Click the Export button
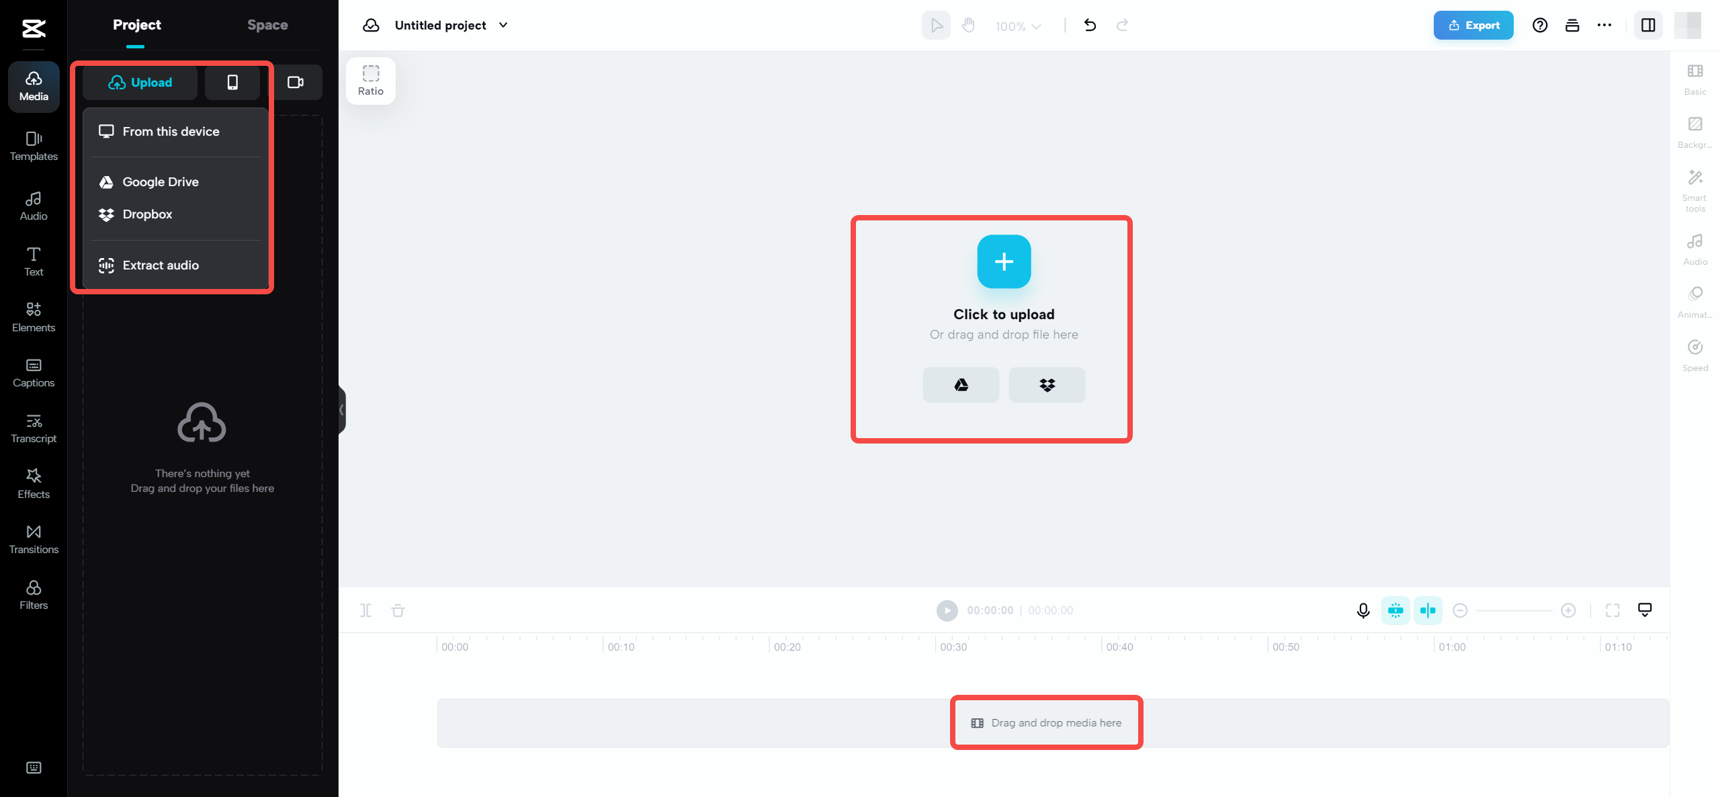Screen dimensions: 1720x797 pyautogui.click(x=1473, y=24)
